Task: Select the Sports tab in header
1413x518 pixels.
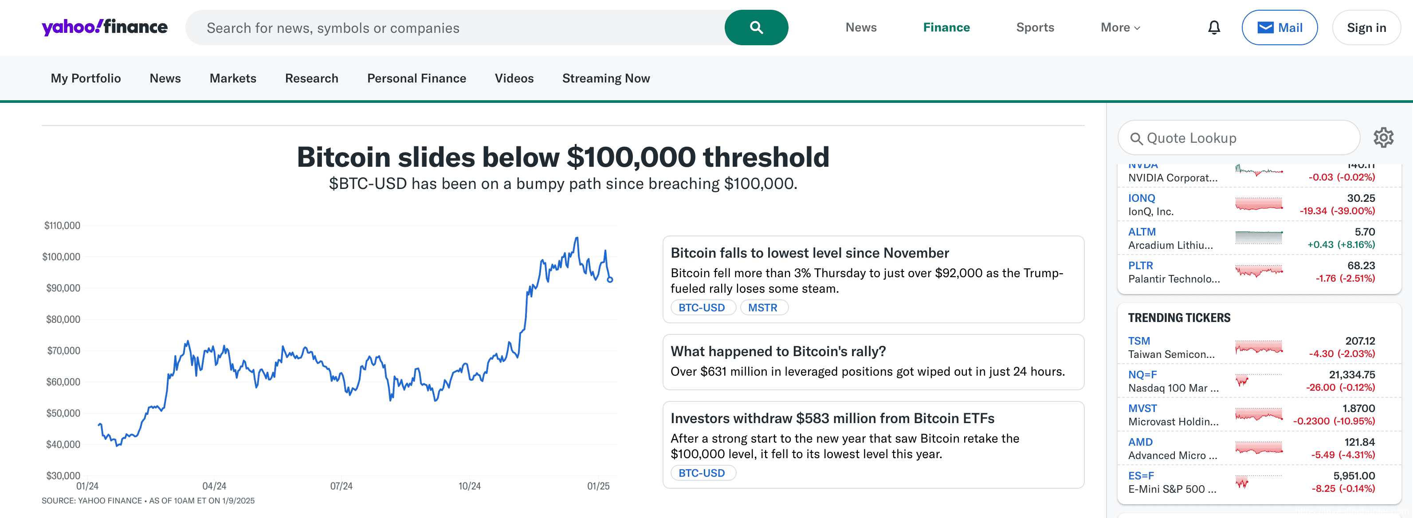Action: point(1035,27)
